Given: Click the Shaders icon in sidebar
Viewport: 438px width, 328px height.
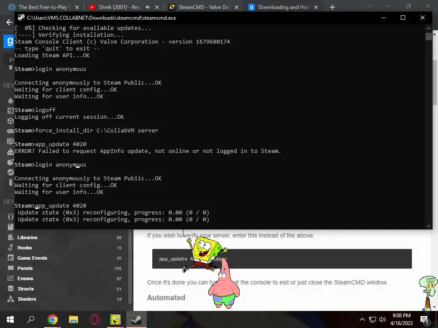Looking at the screenshot, I should coord(11,299).
